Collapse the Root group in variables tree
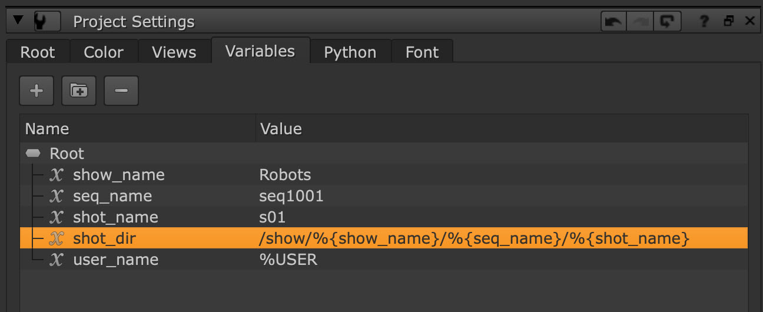This screenshot has height=312, width=763. tap(34, 154)
